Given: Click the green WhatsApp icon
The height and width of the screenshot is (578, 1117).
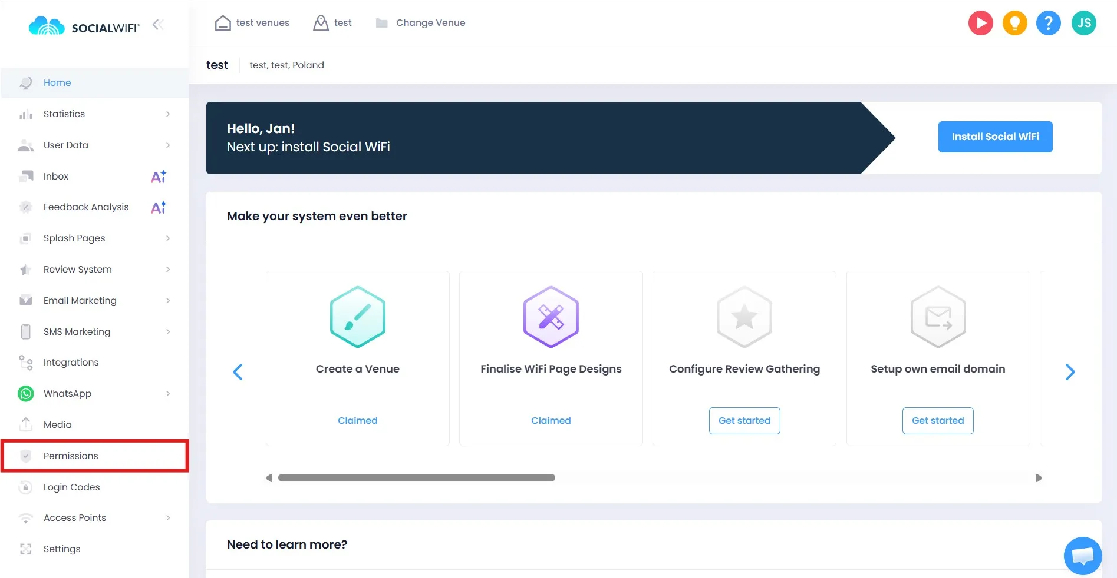Looking at the screenshot, I should tap(26, 394).
